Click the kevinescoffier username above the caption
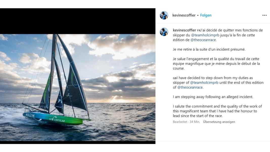The image size is (270, 152). (x=184, y=30)
